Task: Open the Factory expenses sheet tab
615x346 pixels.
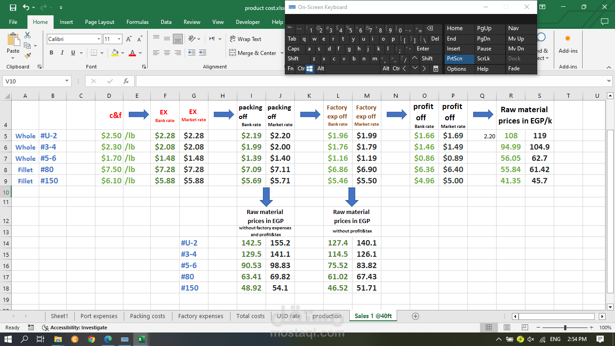Action: [x=201, y=316]
